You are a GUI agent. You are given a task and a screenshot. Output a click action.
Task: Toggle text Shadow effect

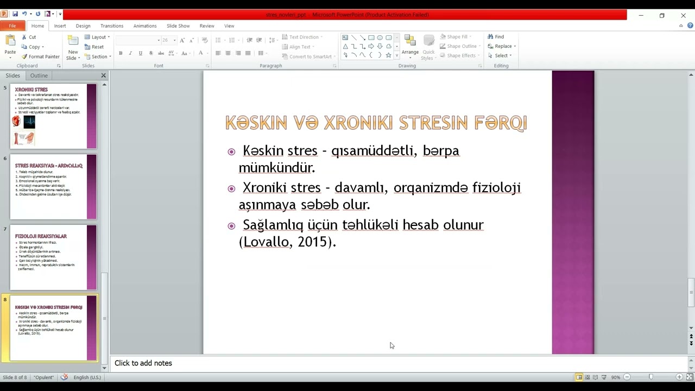150,53
